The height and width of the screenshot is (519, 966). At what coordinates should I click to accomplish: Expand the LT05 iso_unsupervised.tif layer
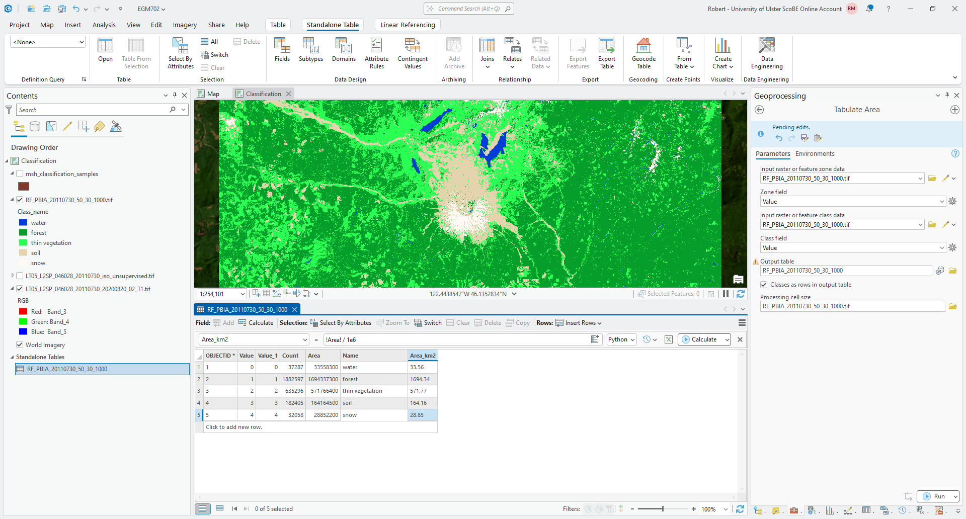tap(13, 276)
